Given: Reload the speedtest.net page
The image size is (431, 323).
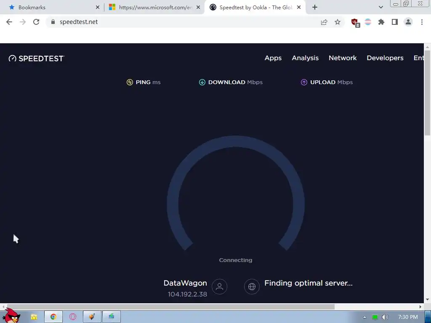Looking at the screenshot, I should click(36, 22).
